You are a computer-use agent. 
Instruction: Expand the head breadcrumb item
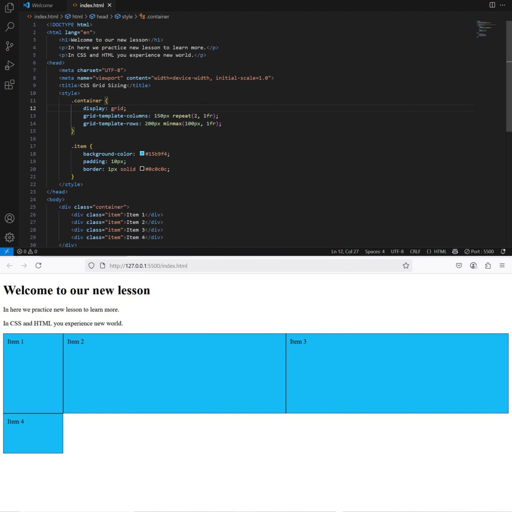(x=102, y=16)
